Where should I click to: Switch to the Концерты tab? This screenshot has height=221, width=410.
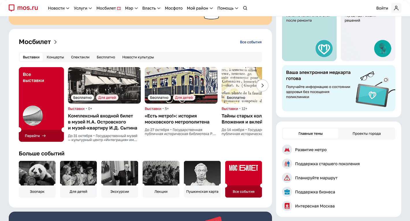click(55, 57)
